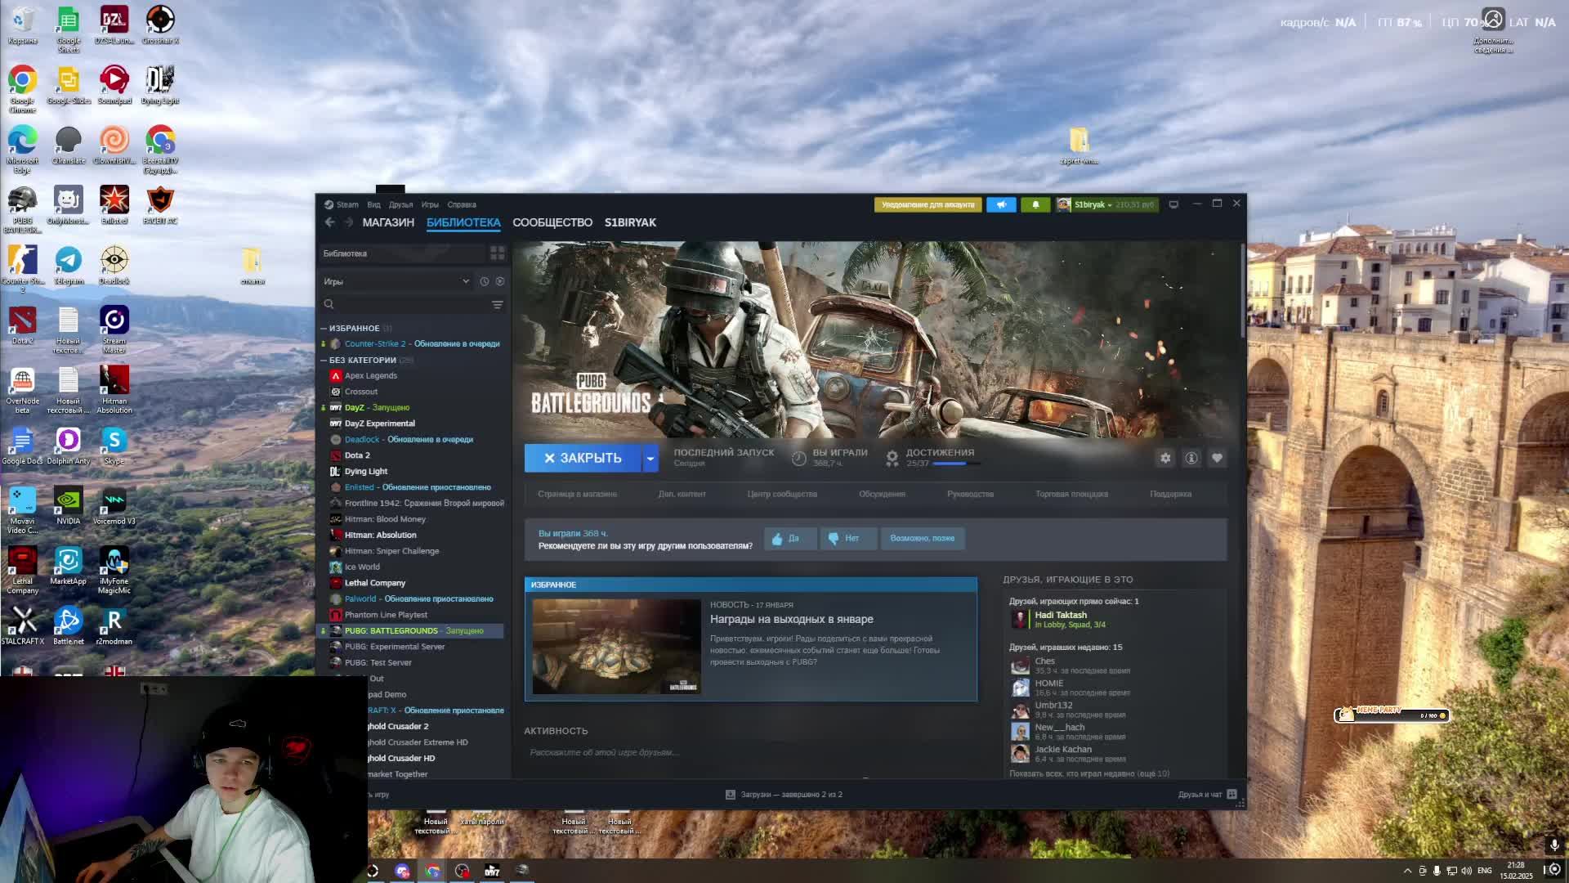The width and height of the screenshot is (1569, 883).
Task: Expand the Игры type dropdown
Action: pyautogui.click(x=466, y=281)
